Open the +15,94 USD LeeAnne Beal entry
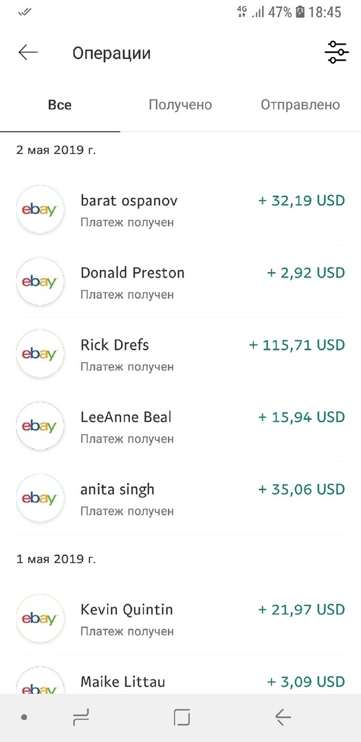The height and width of the screenshot is (742, 361). [180, 427]
